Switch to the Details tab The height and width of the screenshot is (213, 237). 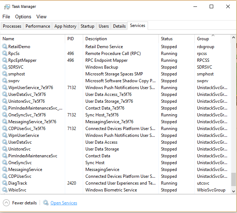[119, 26]
